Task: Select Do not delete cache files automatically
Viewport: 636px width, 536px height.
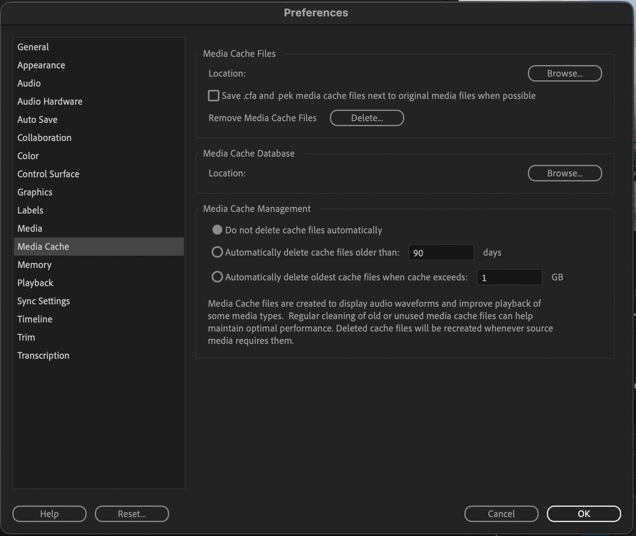Action: pyautogui.click(x=217, y=230)
